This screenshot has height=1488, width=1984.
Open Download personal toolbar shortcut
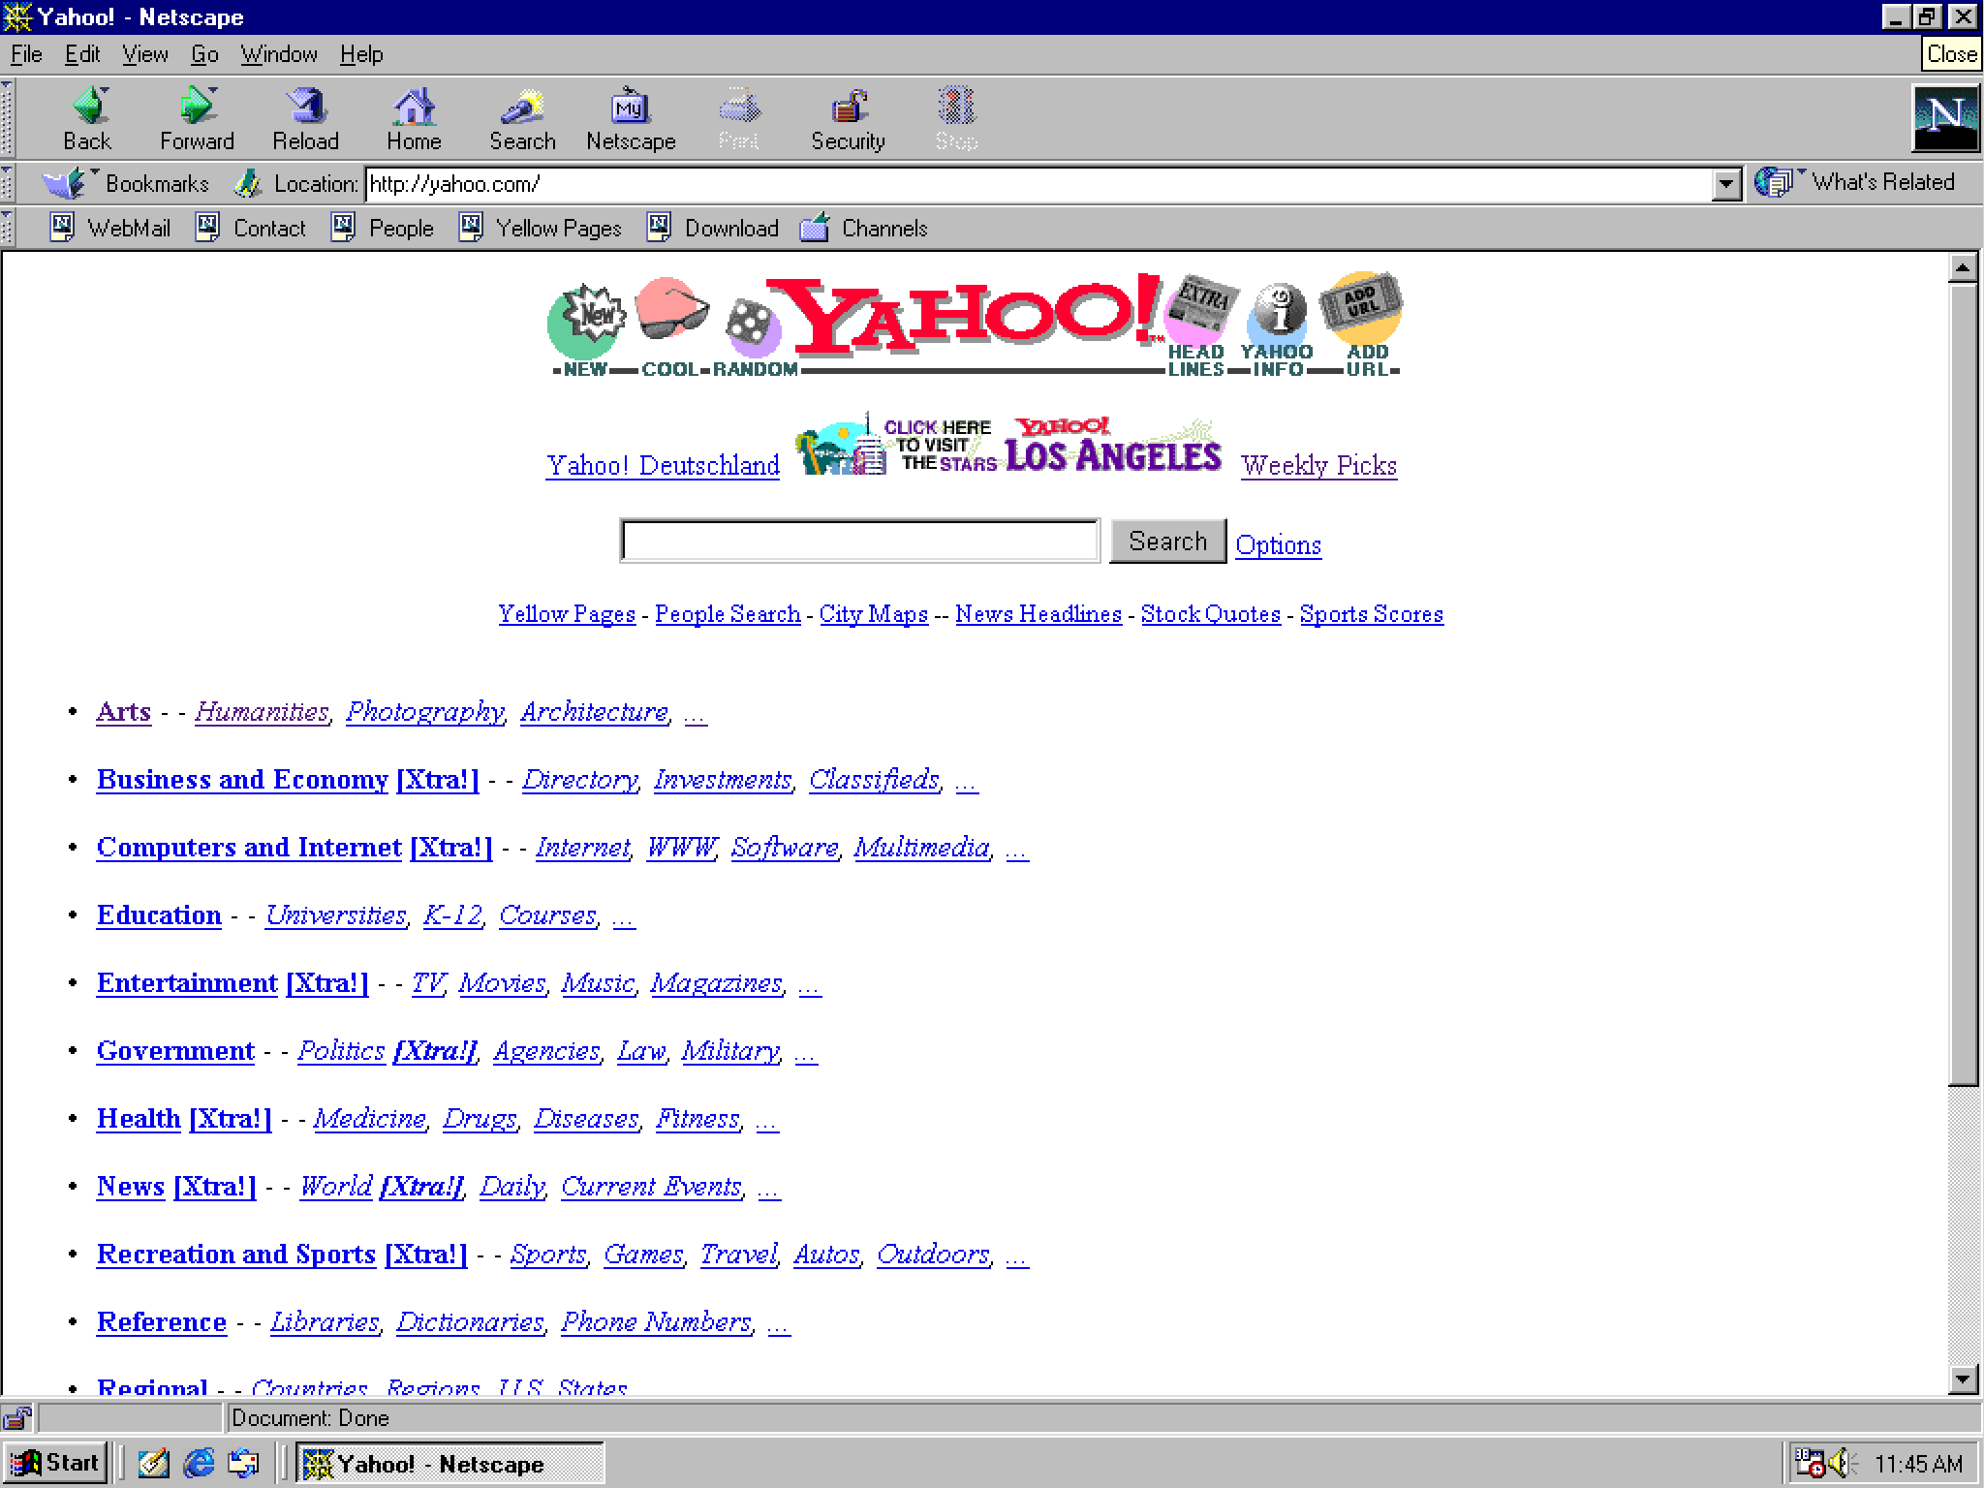coord(713,229)
